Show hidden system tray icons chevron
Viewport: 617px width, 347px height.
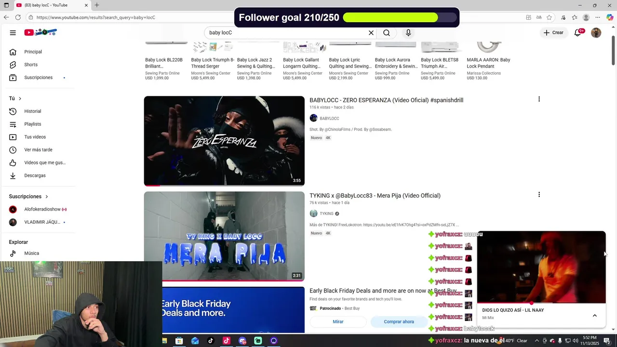537,341
